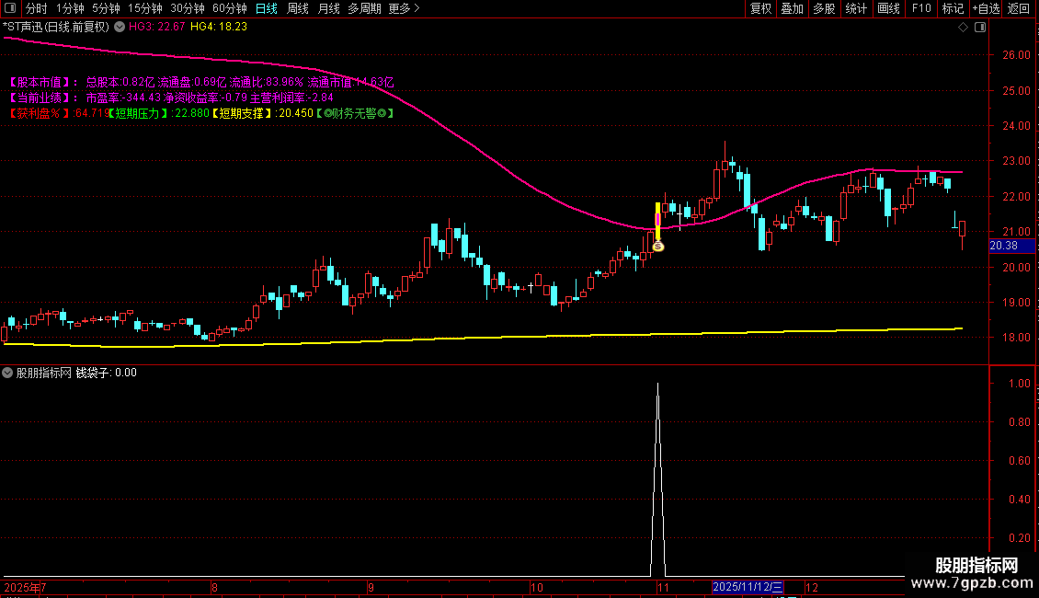Click the HG4: 18.23 indicator value

click(219, 28)
